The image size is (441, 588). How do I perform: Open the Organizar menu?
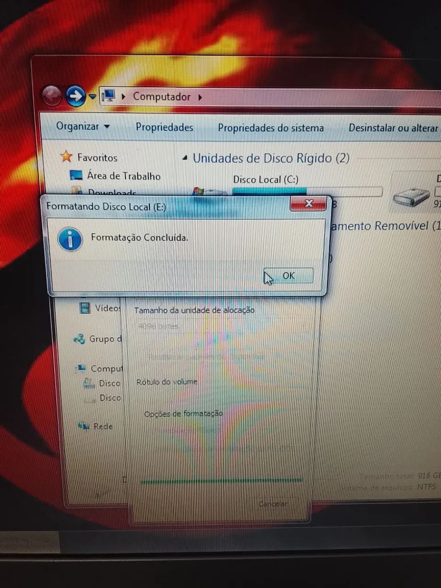click(x=83, y=126)
